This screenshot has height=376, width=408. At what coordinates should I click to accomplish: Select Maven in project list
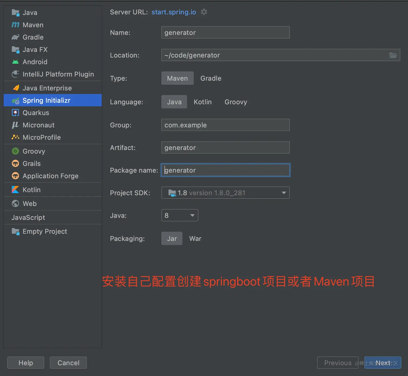click(53, 25)
